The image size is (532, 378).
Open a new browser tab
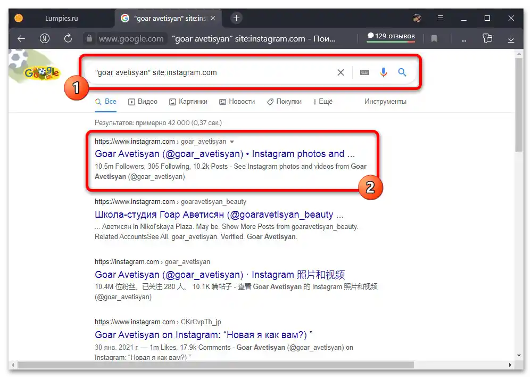pyautogui.click(x=237, y=18)
